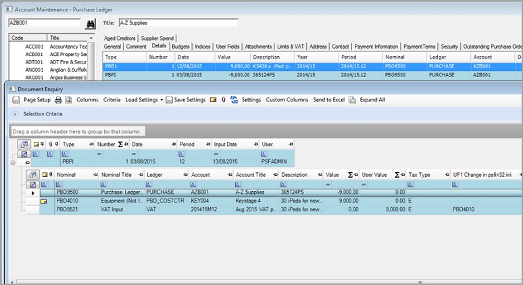Click the Criteria toolbar button
This screenshot has width=523, height=285.
[112, 100]
